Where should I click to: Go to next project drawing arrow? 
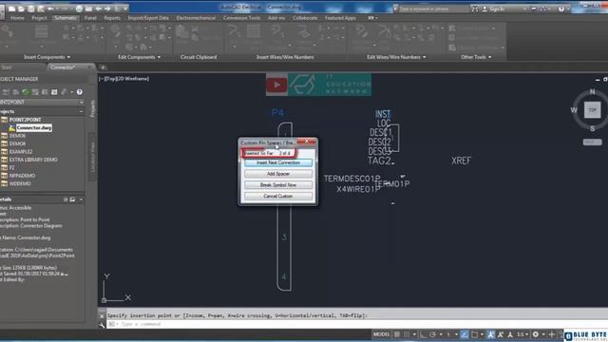coord(107,9)
